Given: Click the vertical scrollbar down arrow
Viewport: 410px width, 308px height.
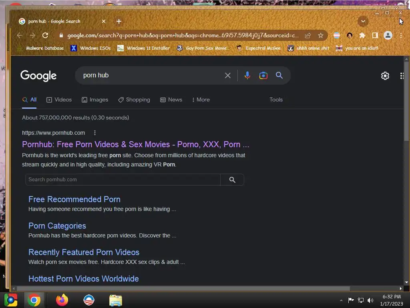Looking at the screenshot, I should (x=406, y=282).
